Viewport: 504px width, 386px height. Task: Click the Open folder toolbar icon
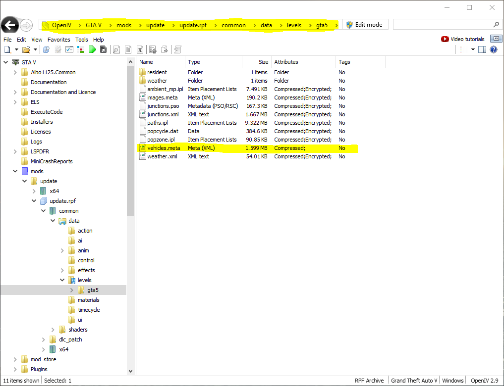[26, 49]
